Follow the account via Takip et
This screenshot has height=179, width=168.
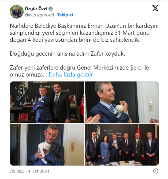pos(65,15)
